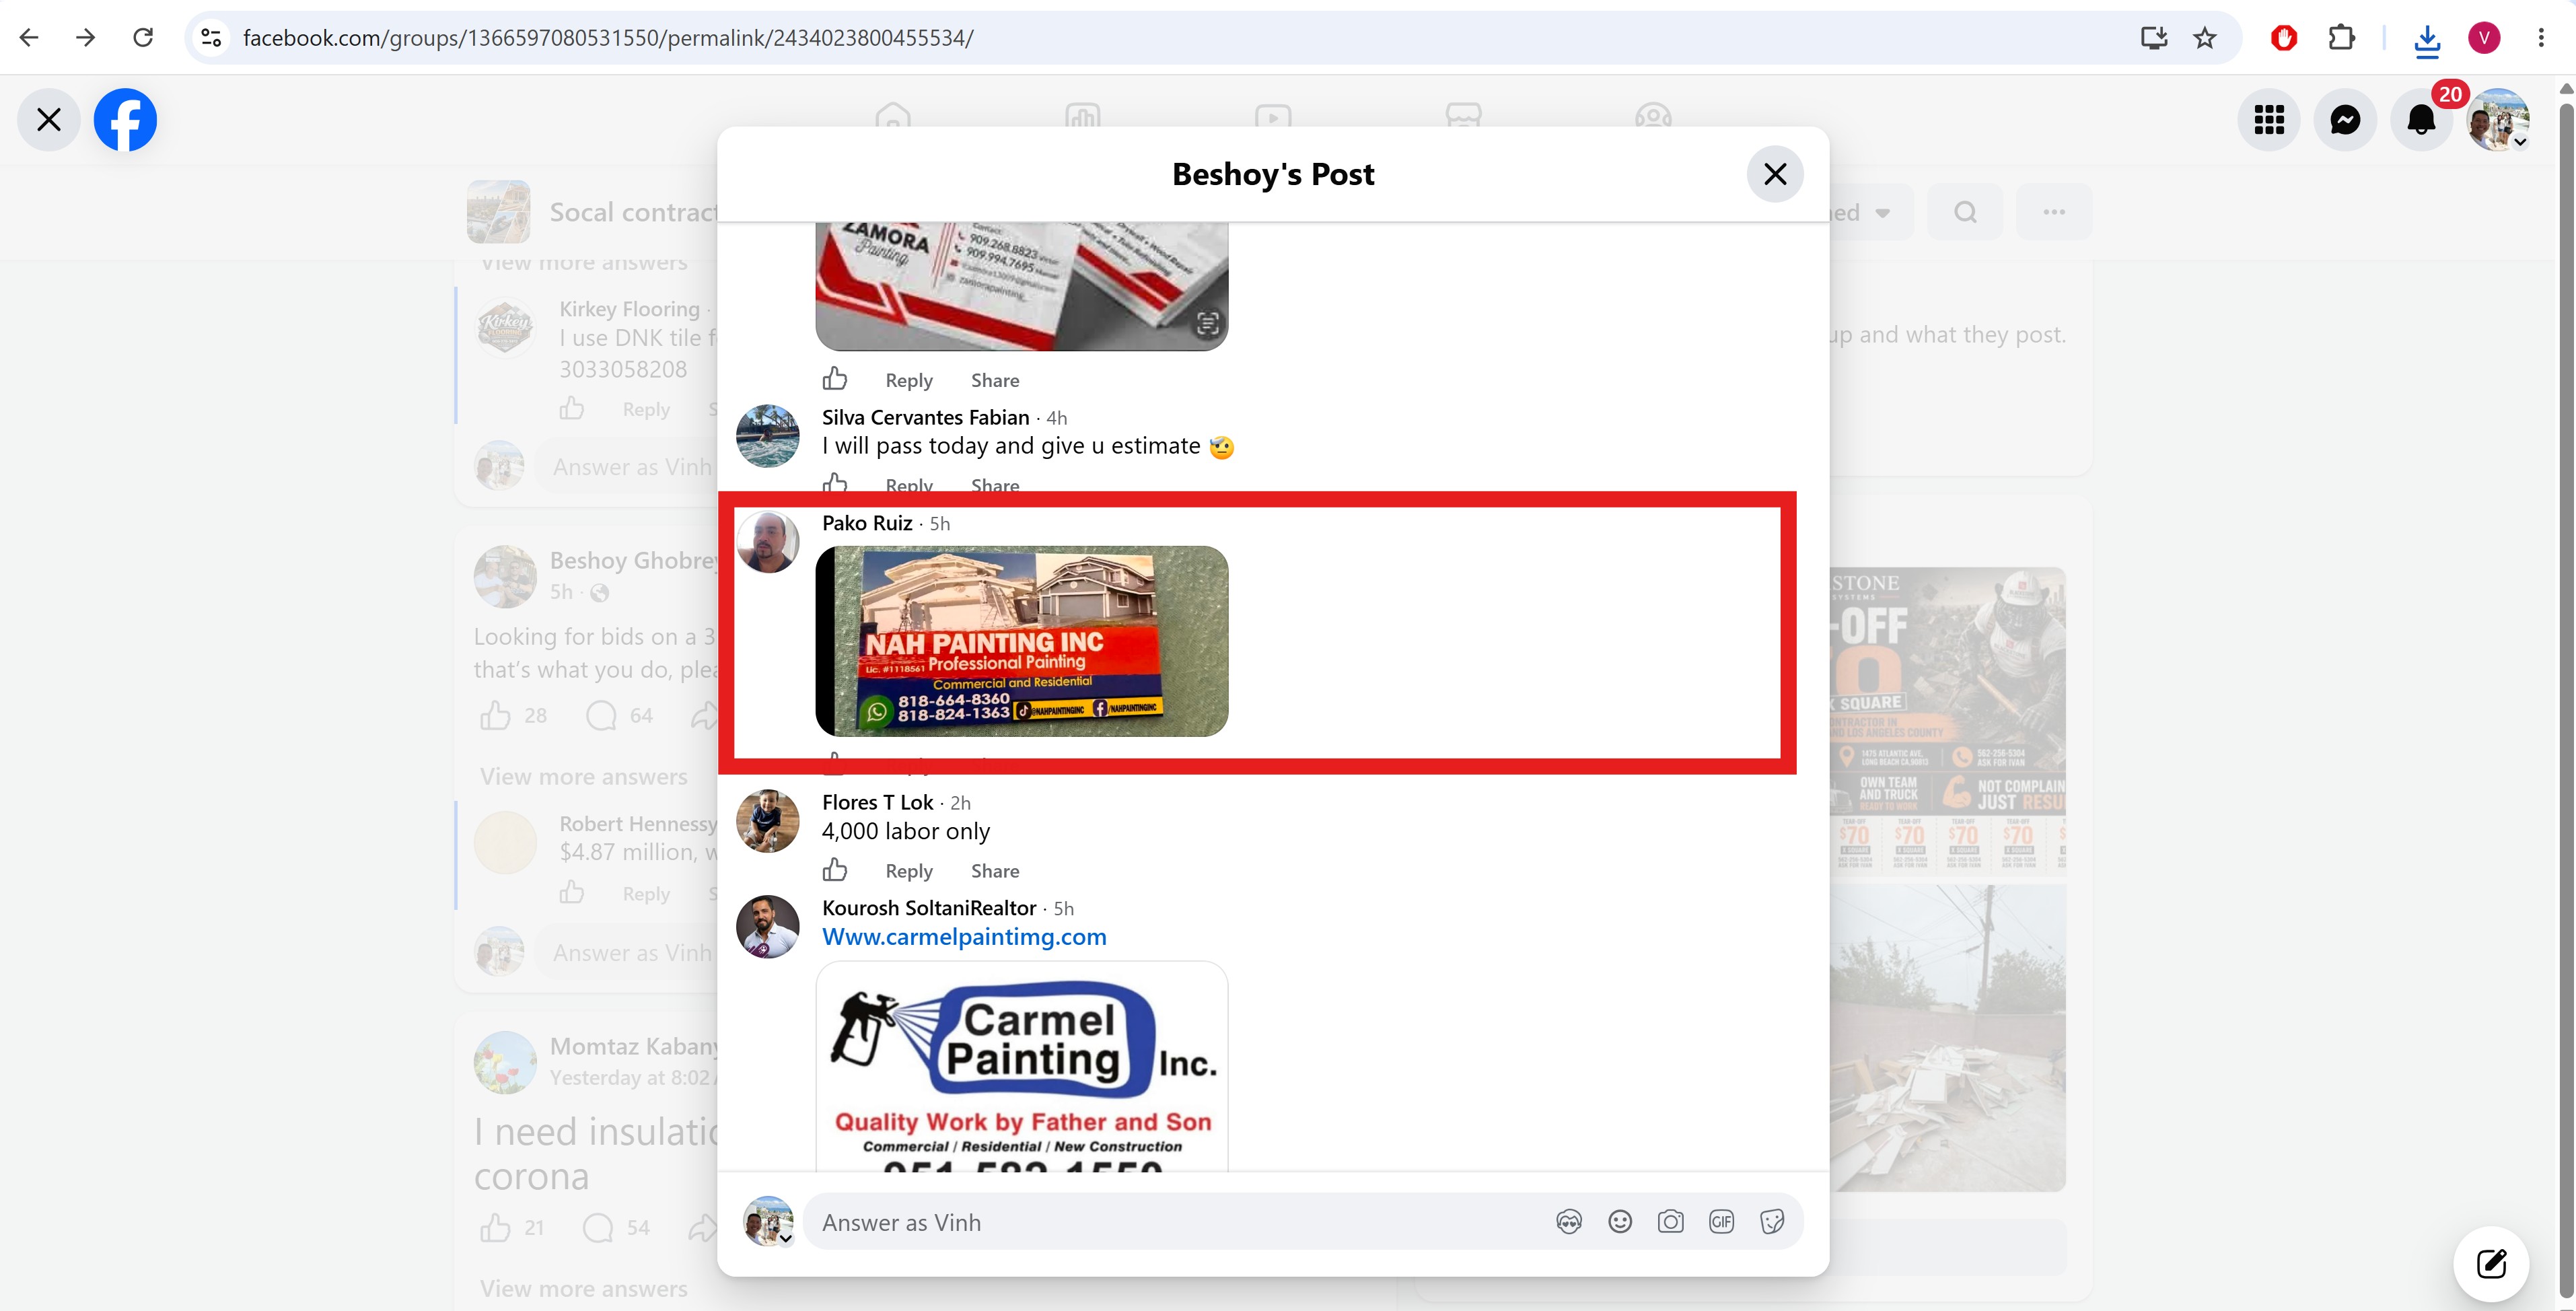This screenshot has width=2576, height=1311.
Task: Switch commenting identity via avatar arrow
Action: [786, 1239]
